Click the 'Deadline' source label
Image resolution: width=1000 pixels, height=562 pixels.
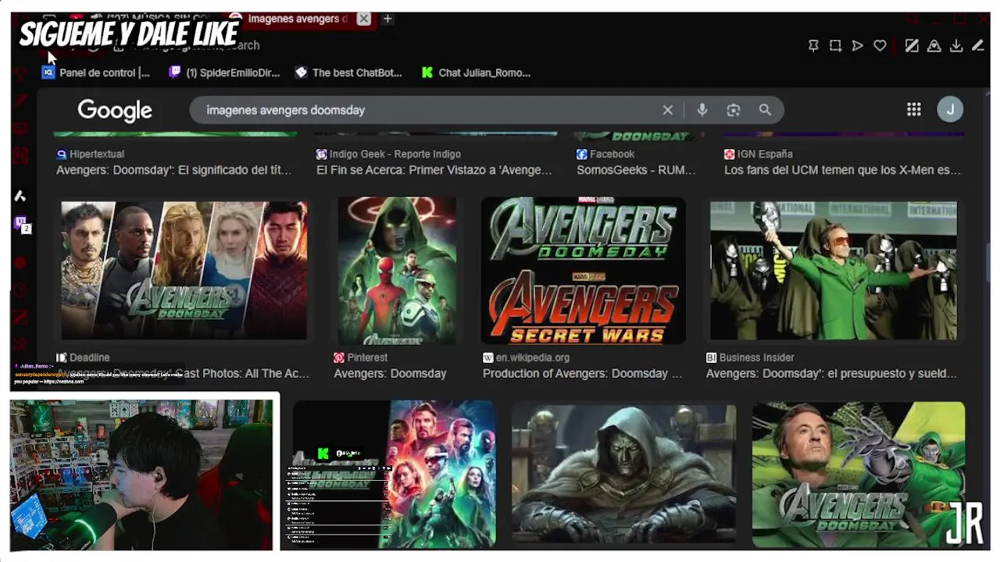pyautogui.click(x=89, y=357)
